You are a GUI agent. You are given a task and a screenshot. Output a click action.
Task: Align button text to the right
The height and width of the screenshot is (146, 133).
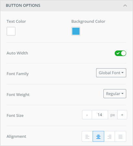[x=109, y=137]
